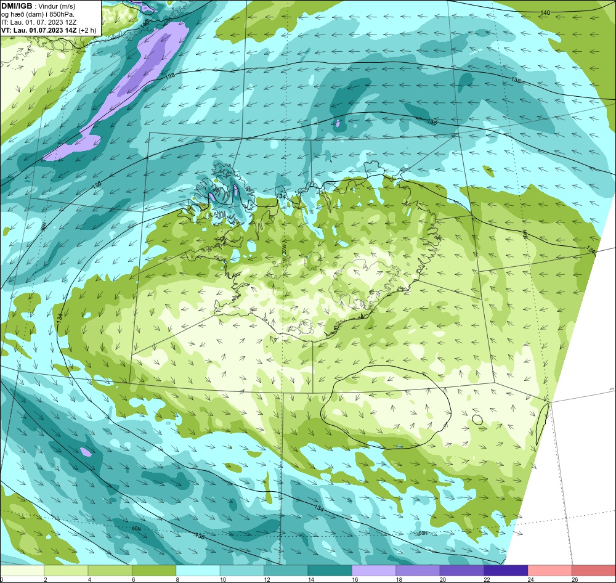Click the 24–26 m/s pink swatch
This screenshot has width=616, height=583.
click(x=550, y=571)
